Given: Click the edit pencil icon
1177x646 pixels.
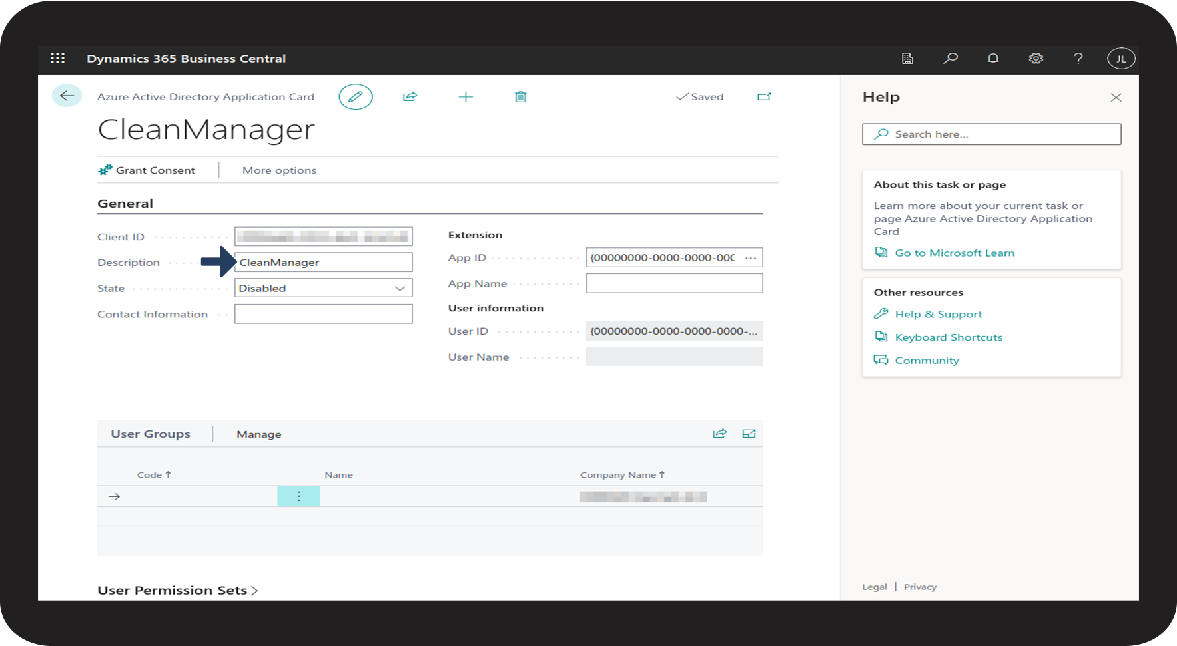Looking at the screenshot, I should tap(356, 97).
